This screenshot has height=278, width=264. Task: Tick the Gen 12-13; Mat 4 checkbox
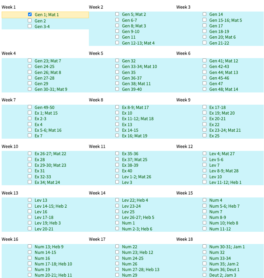[x=117, y=43]
